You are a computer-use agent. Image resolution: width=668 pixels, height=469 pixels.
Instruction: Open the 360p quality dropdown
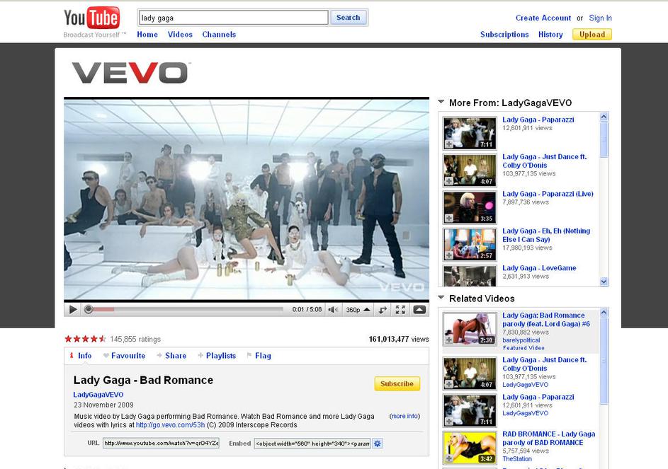point(357,309)
